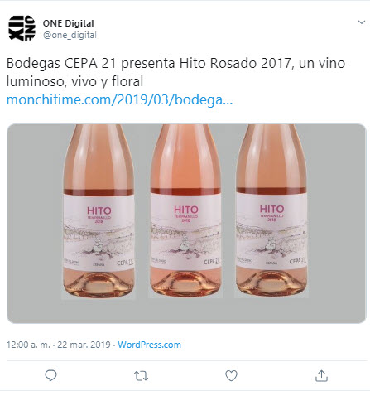Click the right rosé bottle in the photo
Image resolution: width=370 pixels, height=396 pixels.
pyautogui.click(x=271, y=211)
